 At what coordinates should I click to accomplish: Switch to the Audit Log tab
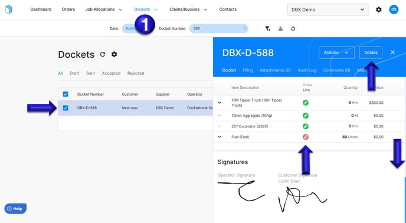point(307,70)
